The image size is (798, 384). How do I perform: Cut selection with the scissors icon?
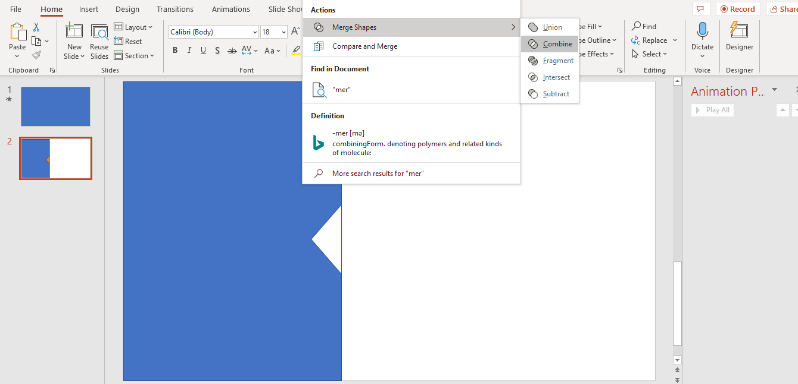click(36, 27)
